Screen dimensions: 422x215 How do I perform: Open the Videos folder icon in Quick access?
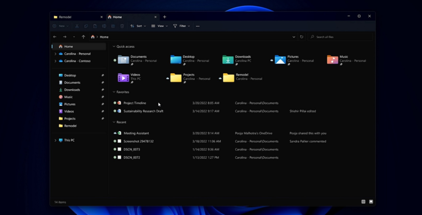[123, 78]
